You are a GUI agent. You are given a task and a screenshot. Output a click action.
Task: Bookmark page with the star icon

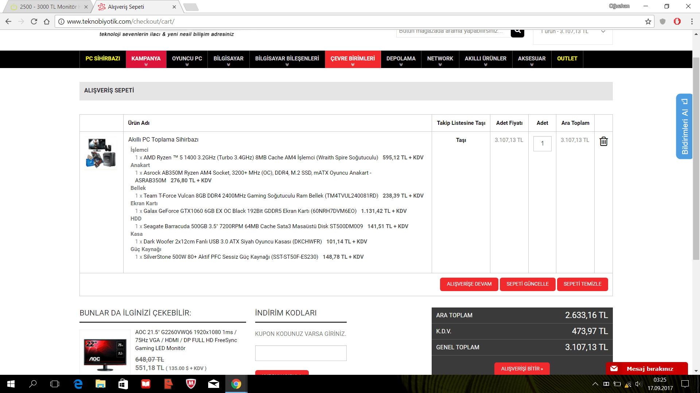point(648,21)
